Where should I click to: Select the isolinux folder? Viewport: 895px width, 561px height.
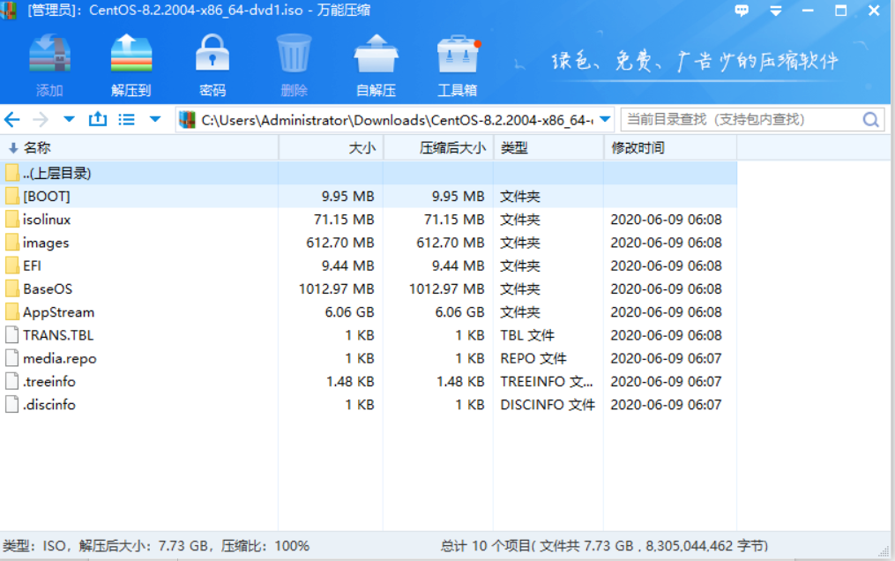pyautogui.click(x=369, y=219)
